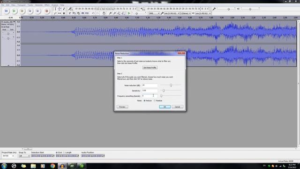Viewport: 300px width, 169px height.
Task: Click the Solo button on the track
Action: [x=11, y=30]
